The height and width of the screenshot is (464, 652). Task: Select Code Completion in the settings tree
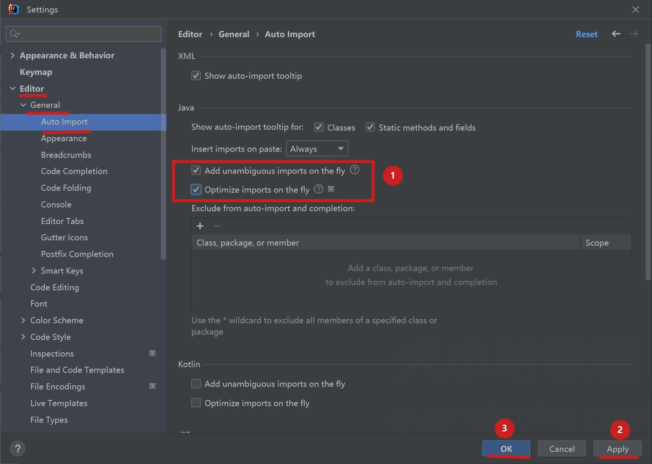pyautogui.click(x=74, y=171)
